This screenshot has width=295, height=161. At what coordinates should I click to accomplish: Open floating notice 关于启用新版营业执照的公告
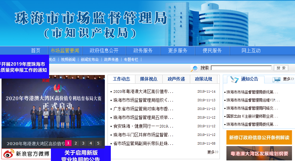pyautogui.click(x=81, y=154)
